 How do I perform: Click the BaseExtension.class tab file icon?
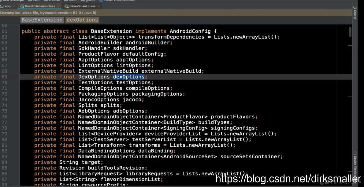pos(22,6)
